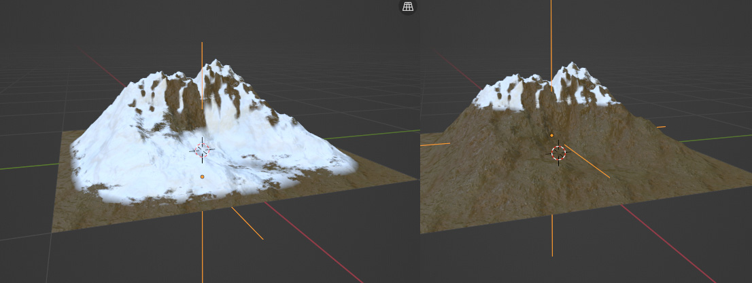Viewport: 752px width, 283px height.
Task: Click the 3D cursor in left viewport
Action: (203, 150)
